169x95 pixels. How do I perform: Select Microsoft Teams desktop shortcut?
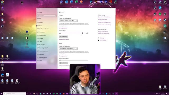click(x=62, y=2)
